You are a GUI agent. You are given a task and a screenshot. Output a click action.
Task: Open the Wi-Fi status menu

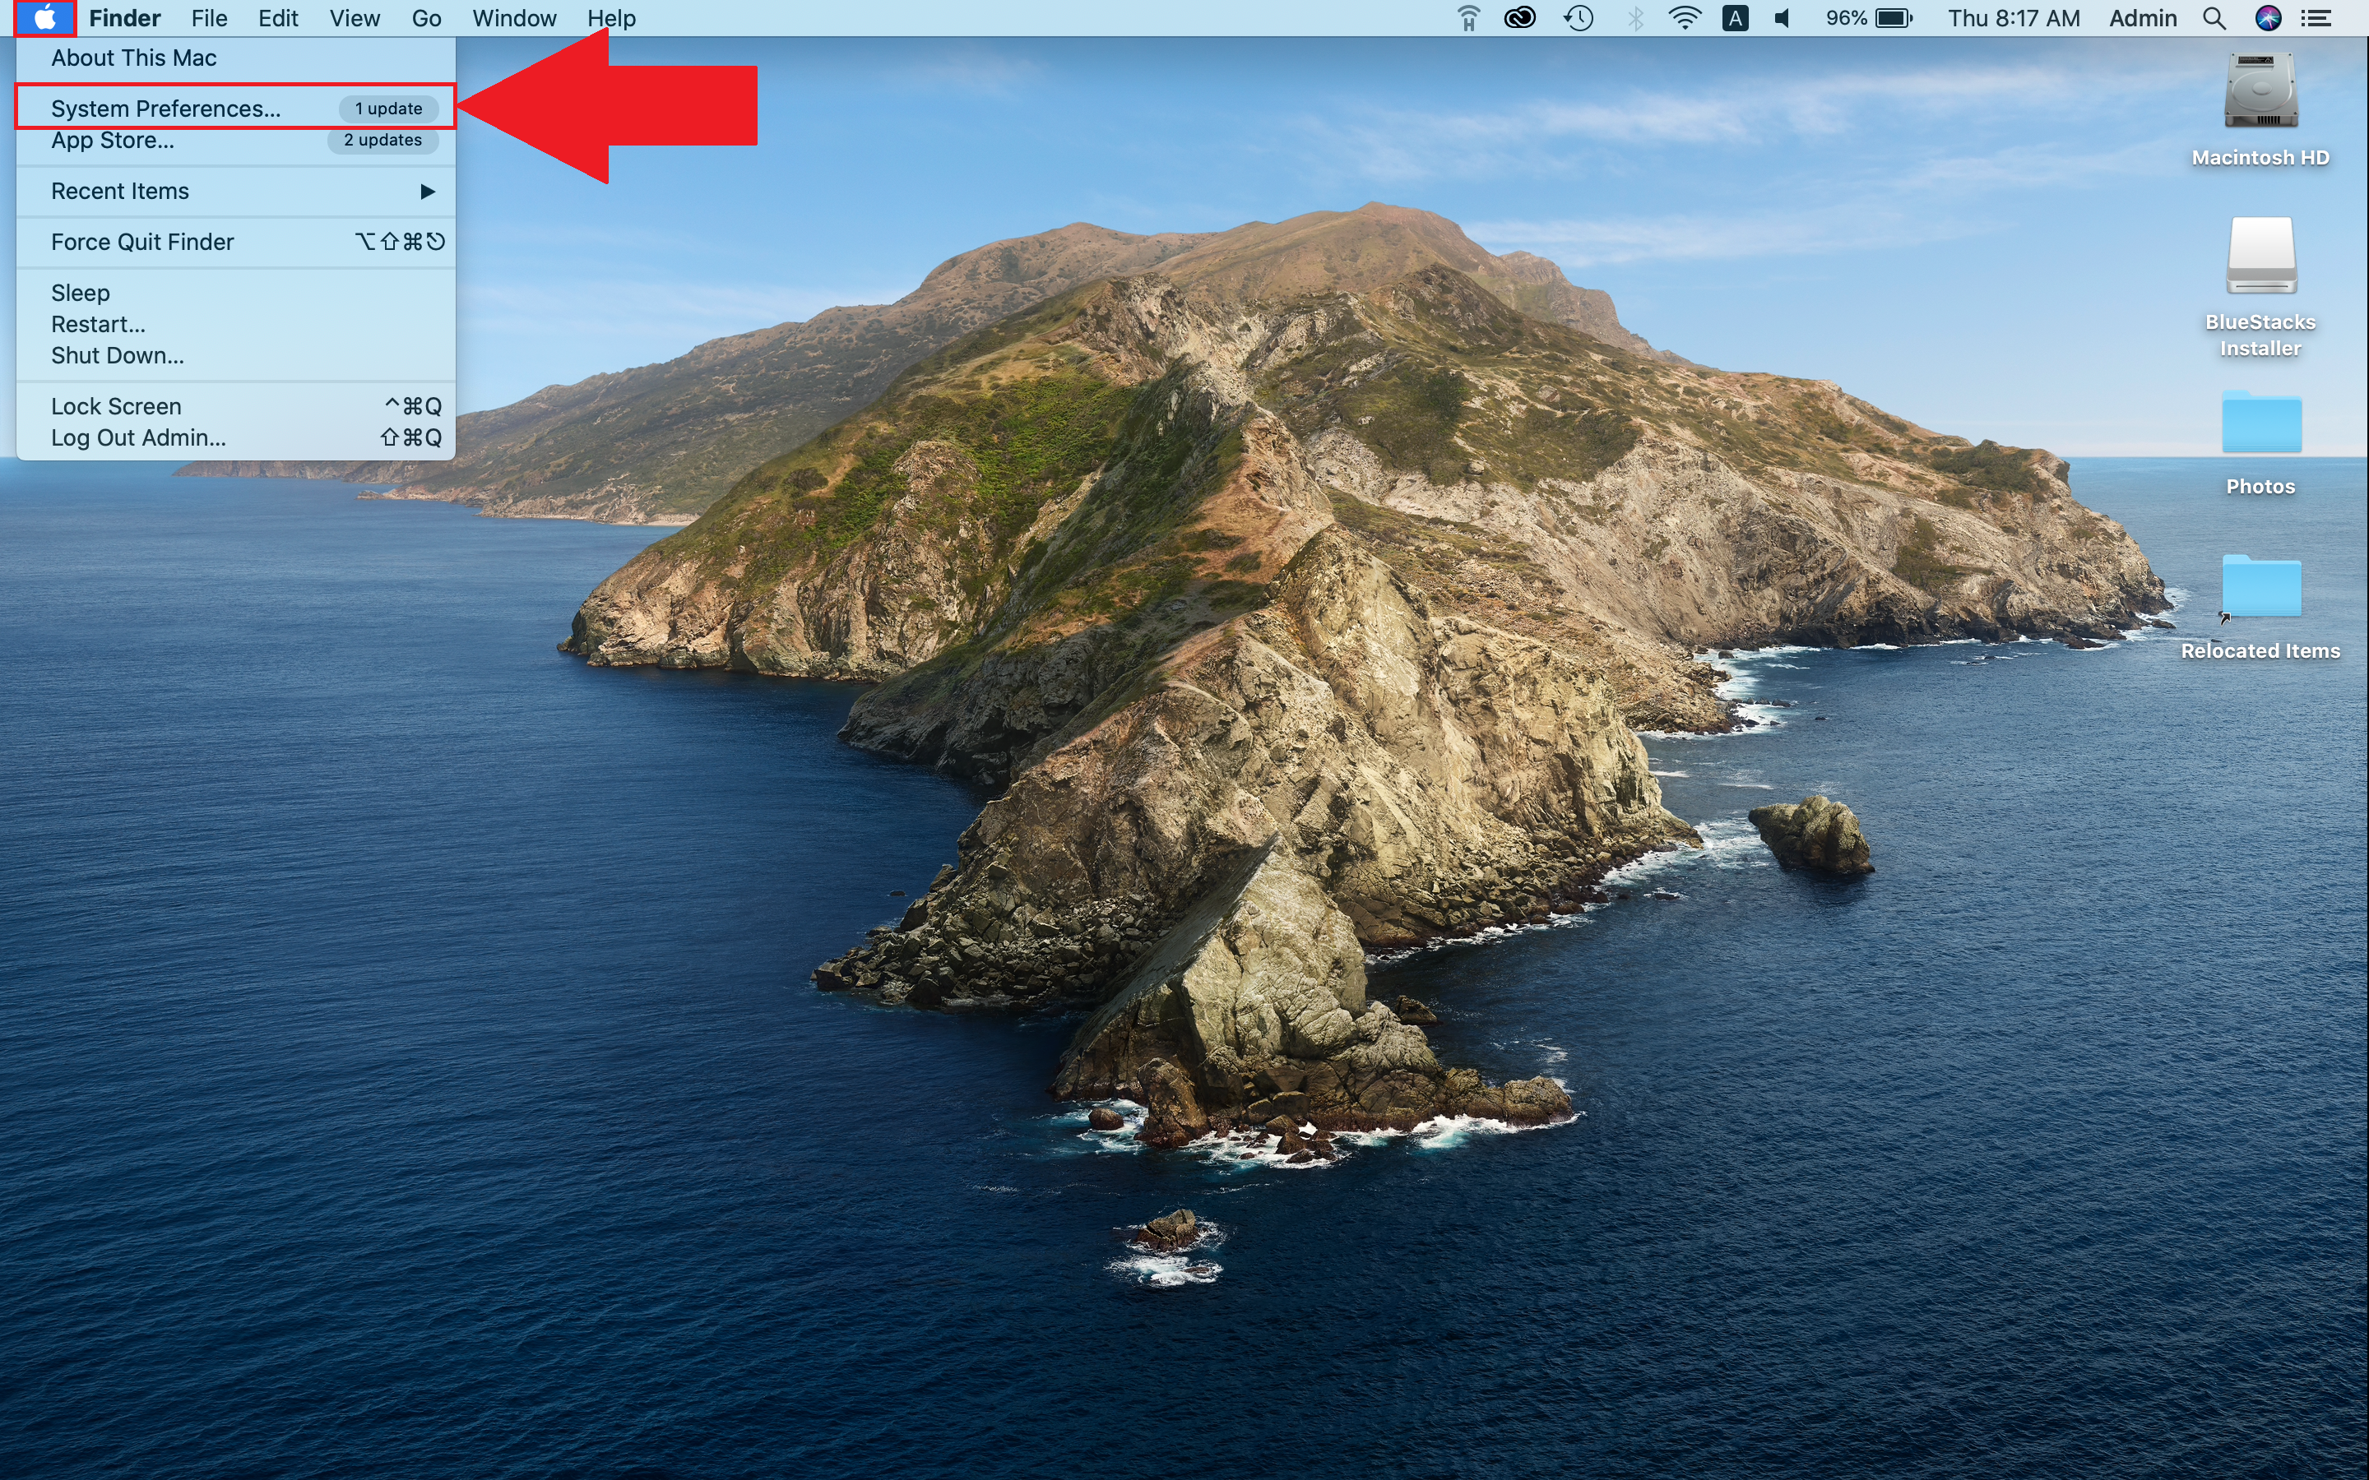pos(1684,17)
